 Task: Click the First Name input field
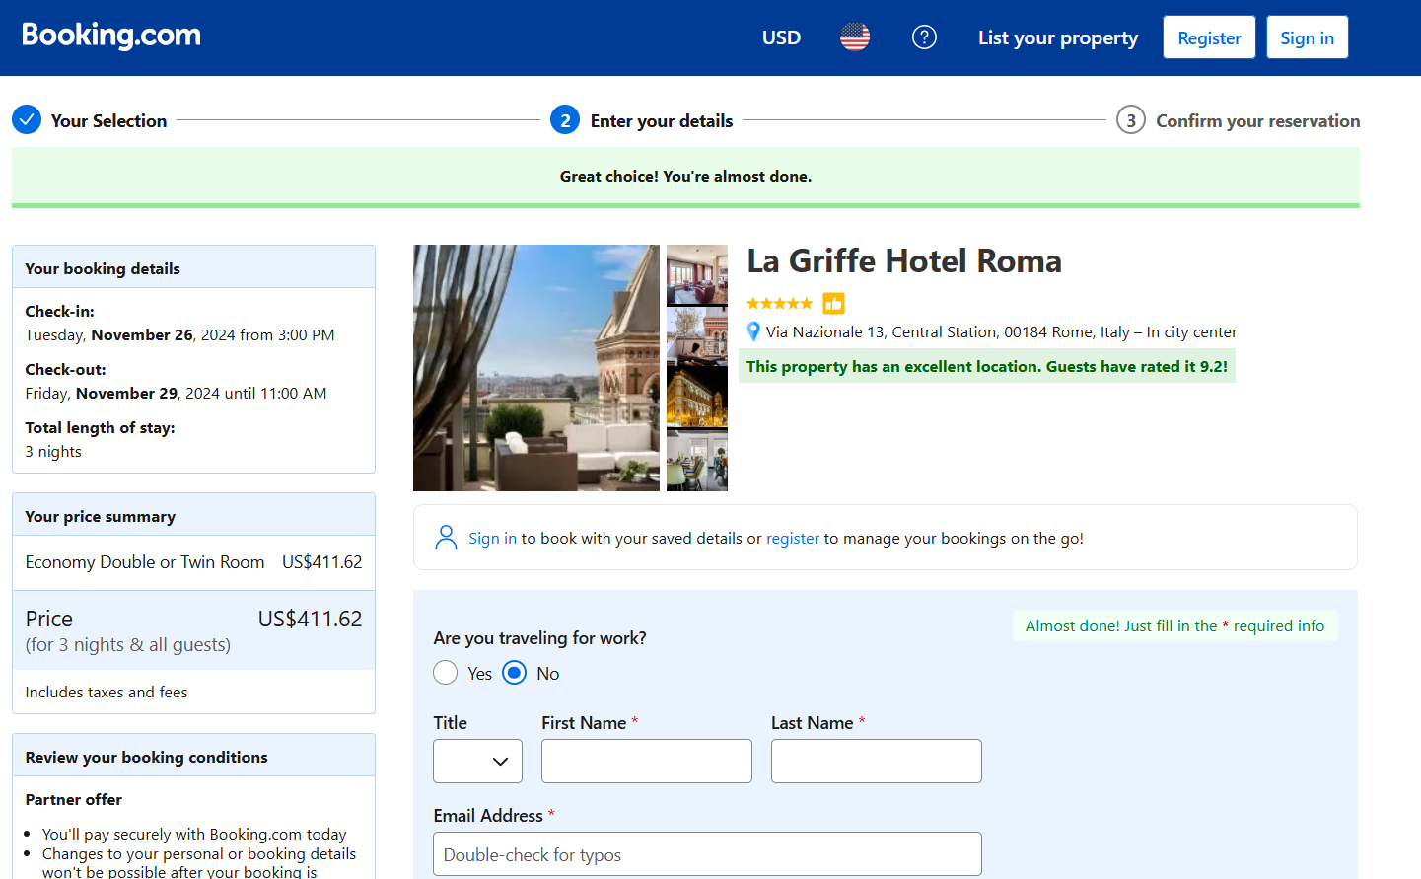pyautogui.click(x=646, y=761)
